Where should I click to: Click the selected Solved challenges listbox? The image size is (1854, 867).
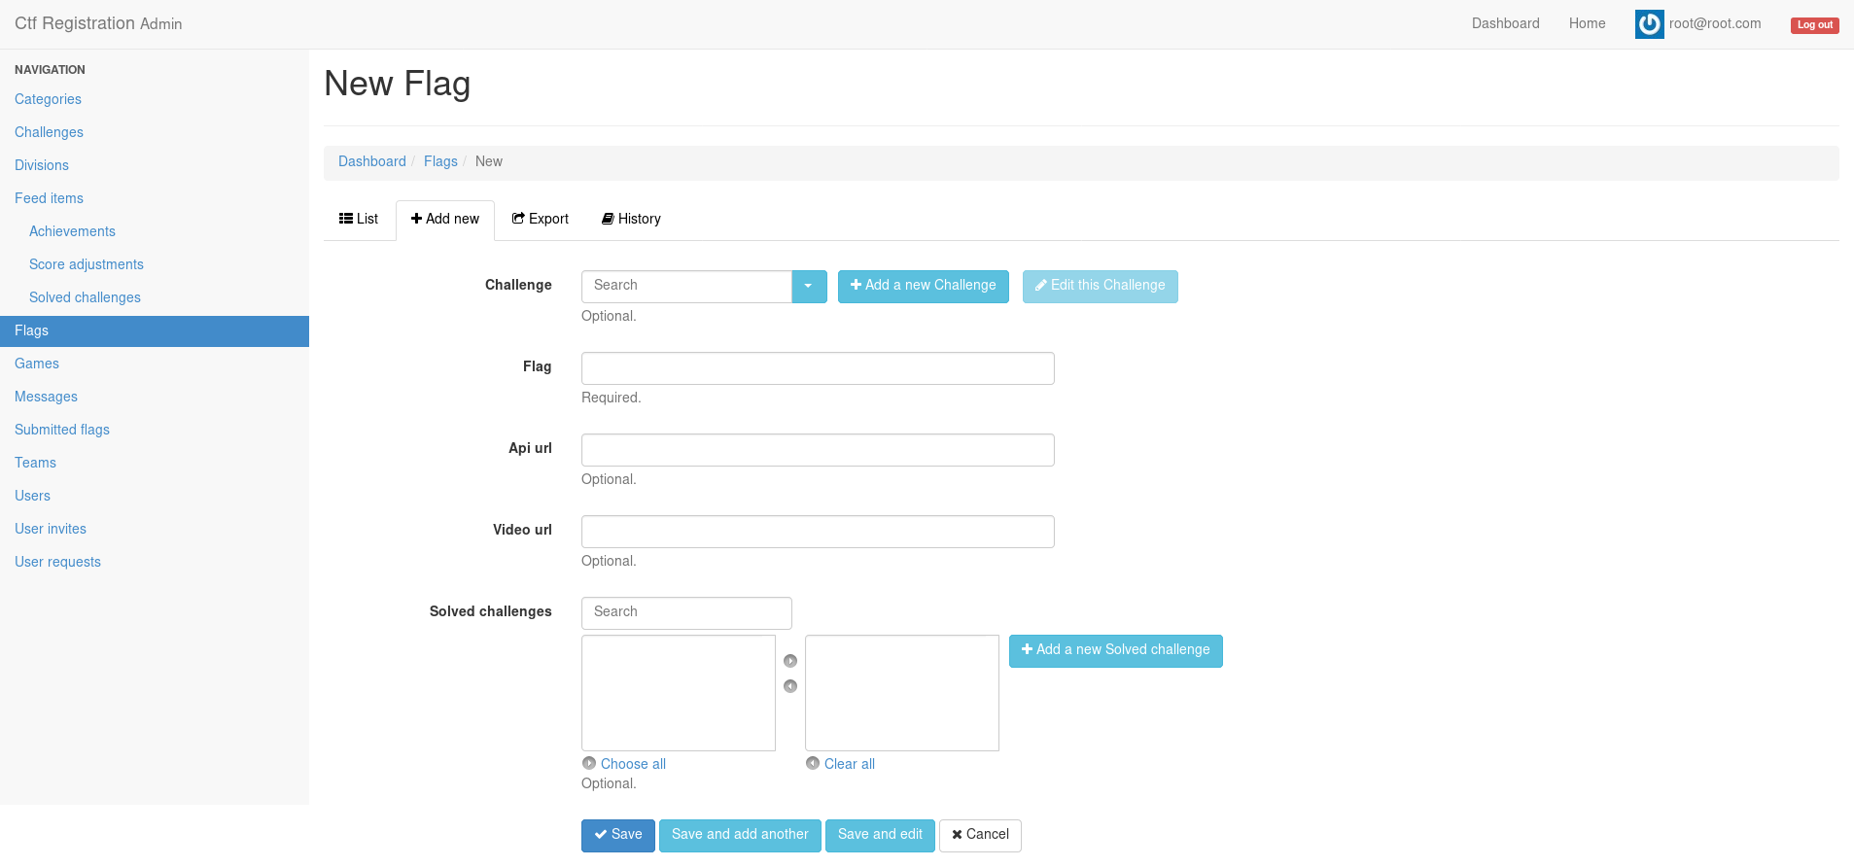[902, 693]
